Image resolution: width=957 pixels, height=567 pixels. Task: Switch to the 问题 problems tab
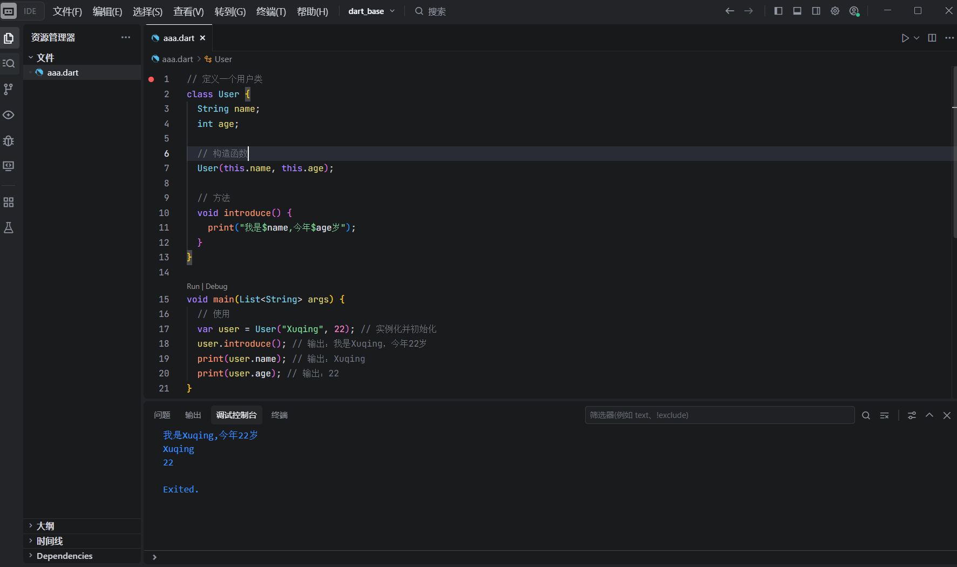tap(162, 415)
